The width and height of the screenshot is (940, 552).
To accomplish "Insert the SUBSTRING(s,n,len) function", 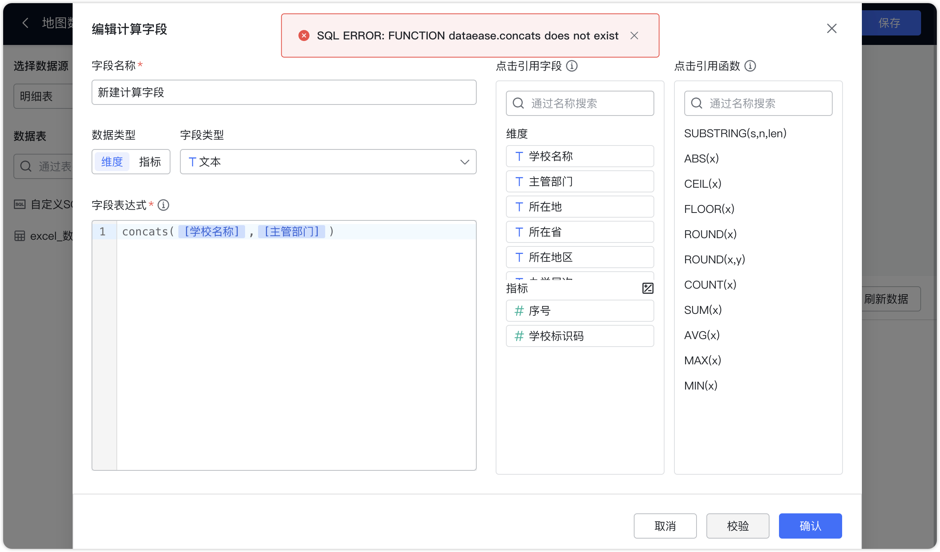I will click(735, 133).
